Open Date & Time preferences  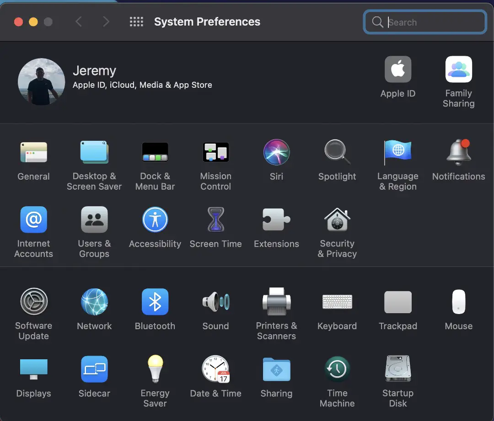(x=216, y=369)
